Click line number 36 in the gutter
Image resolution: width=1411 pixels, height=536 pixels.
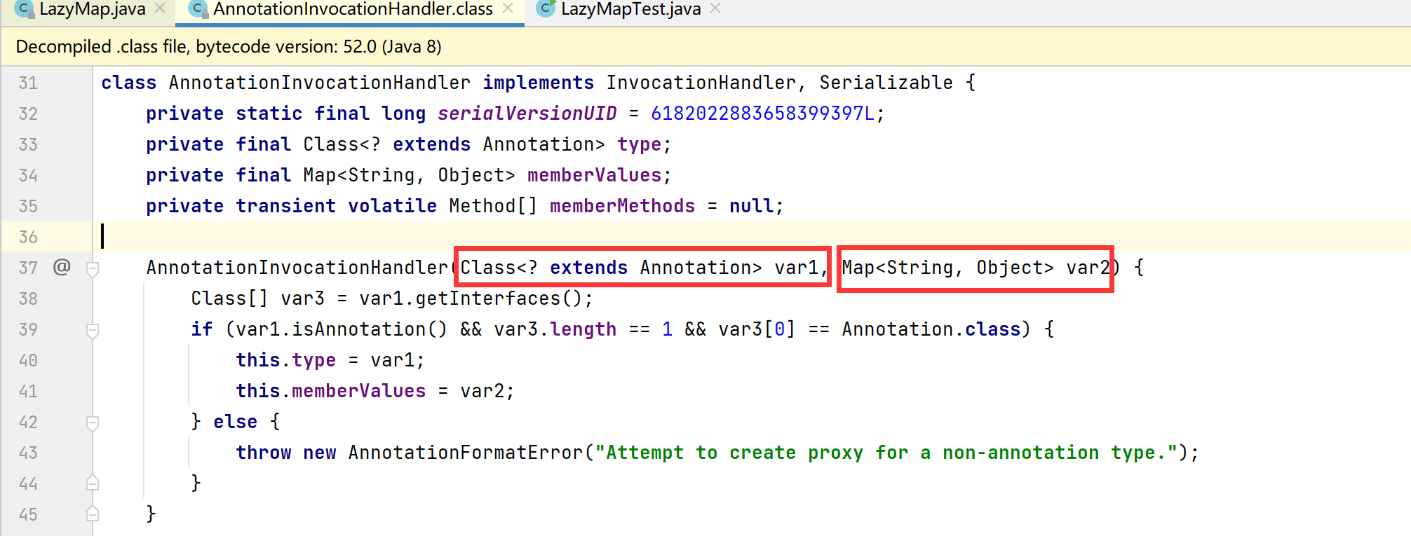tap(28, 238)
